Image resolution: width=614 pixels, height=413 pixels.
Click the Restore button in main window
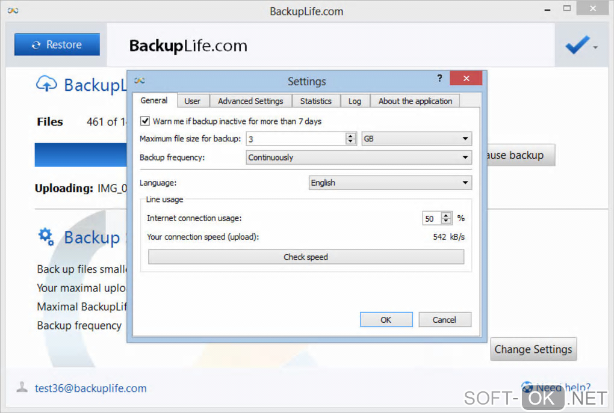(x=57, y=44)
